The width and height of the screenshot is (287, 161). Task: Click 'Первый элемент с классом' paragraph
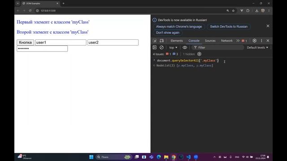pyautogui.click(x=53, y=22)
